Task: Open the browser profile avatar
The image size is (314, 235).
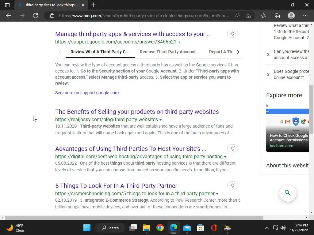Action: [291, 16]
